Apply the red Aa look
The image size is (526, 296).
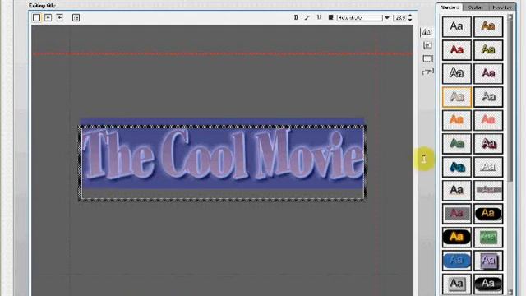[x=457, y=50]
